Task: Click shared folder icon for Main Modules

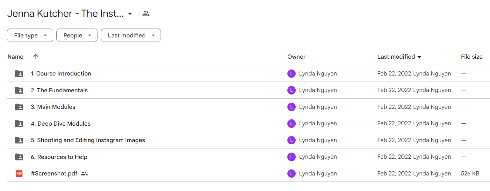Action: click(19, 107)
